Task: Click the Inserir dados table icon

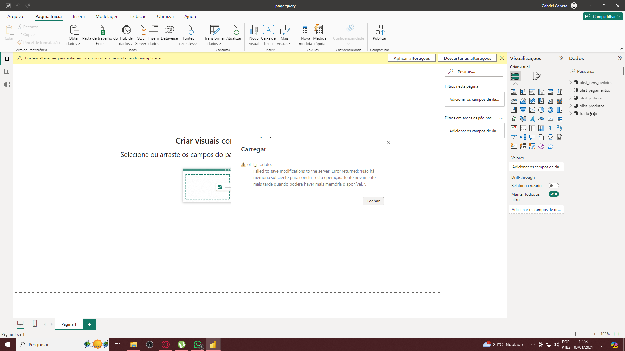Action: coord(154,30)
